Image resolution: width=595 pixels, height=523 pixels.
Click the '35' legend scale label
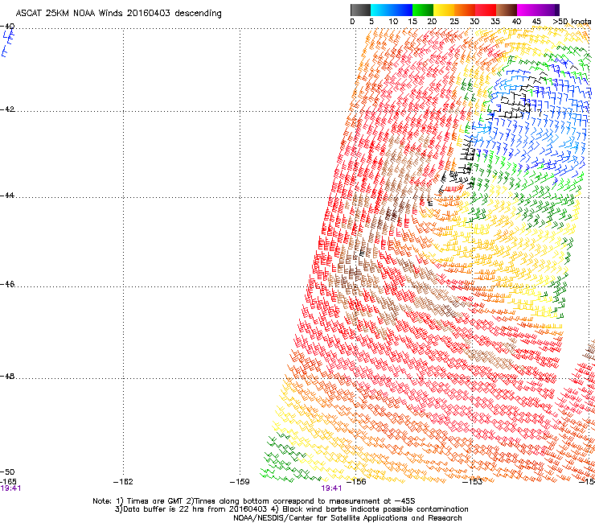point(495,22)
